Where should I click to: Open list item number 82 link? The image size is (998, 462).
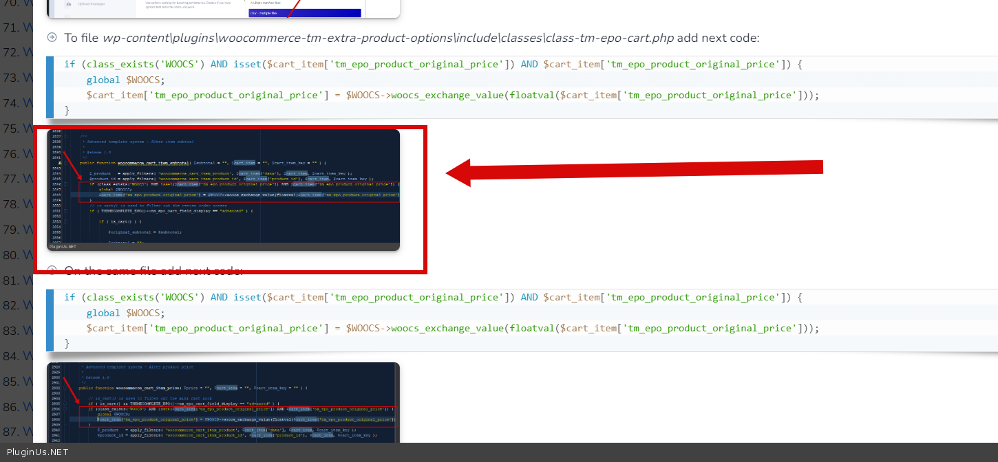click(x=28, y=305)
